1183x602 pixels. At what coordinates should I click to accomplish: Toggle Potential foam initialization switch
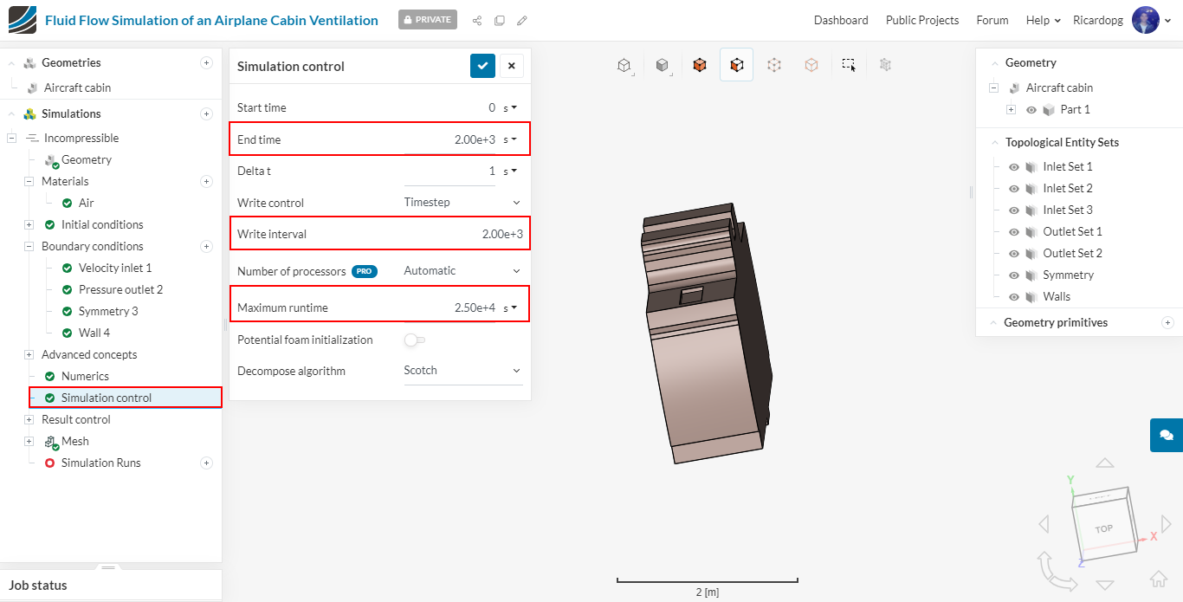[x=414, y=340]
